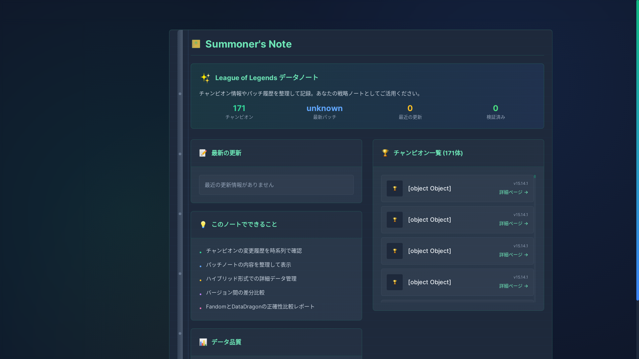The width and height of the screenshot is (639, 359).
Task: Click the 最近の更新情報がありません message box
Action: tap(276, 185)
